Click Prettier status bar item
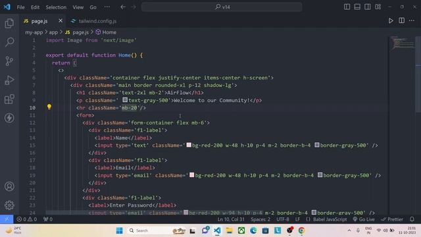Viewport: 421px width, 237px height. point(392,219)
